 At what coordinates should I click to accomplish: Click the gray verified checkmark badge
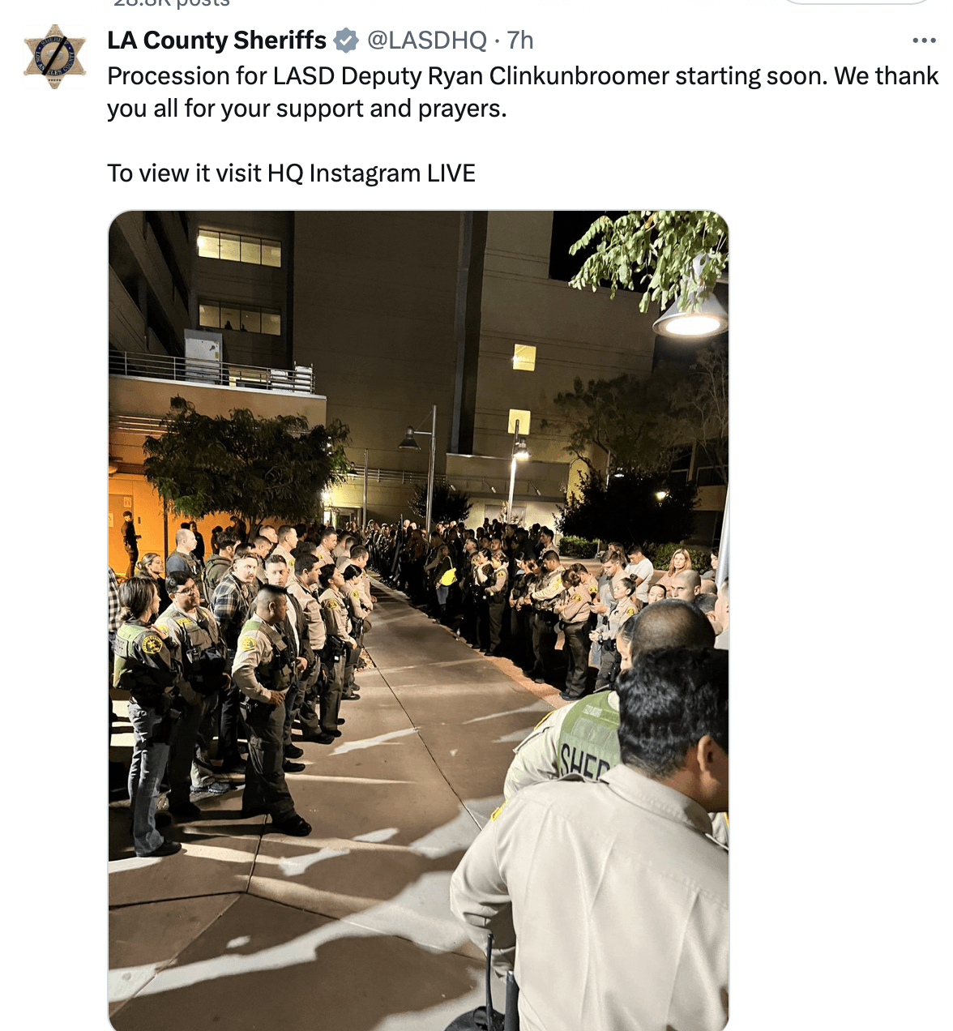pos(347,40)
